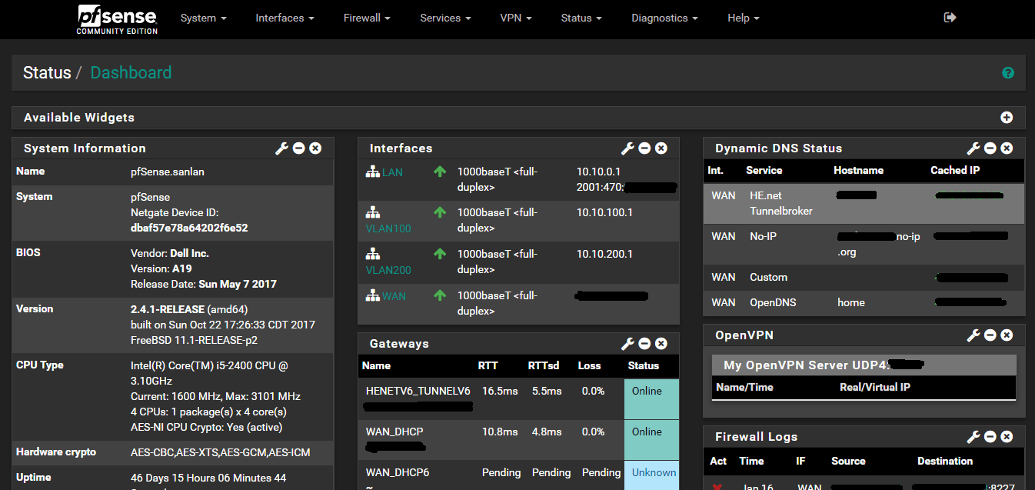This screenshot has width=1035, height=490.
Task: Open the Services menu
Action: [x=445, y=18]
